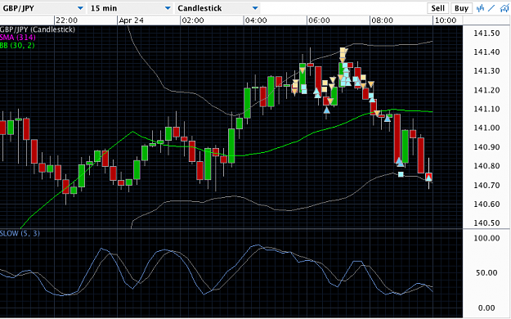Open the 15 min timeframe dropdown

click(x=130, y=8)
